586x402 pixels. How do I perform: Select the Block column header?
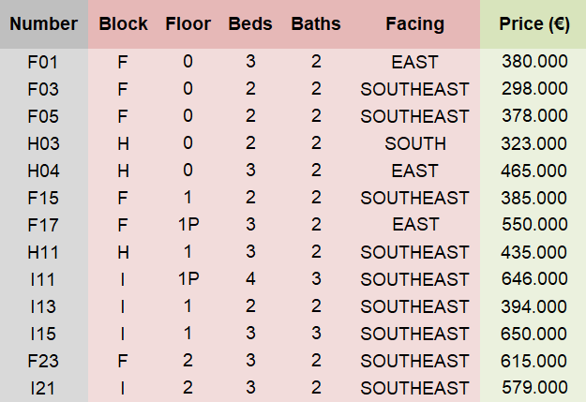[x=123, y=23]
